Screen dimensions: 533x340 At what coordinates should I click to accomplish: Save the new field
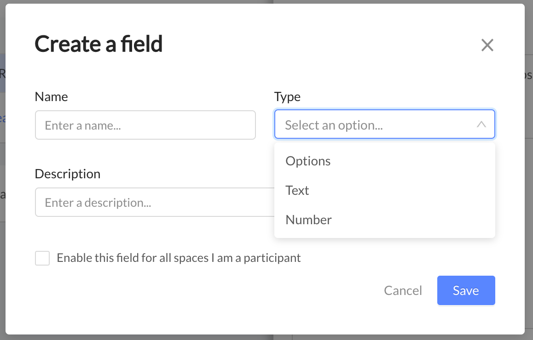466,290
